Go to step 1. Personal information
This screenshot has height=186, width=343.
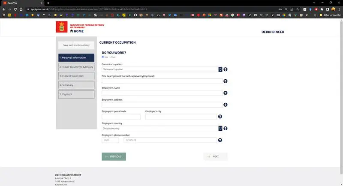tap(76, 58)
